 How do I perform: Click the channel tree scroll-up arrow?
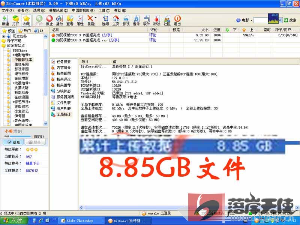45,36
